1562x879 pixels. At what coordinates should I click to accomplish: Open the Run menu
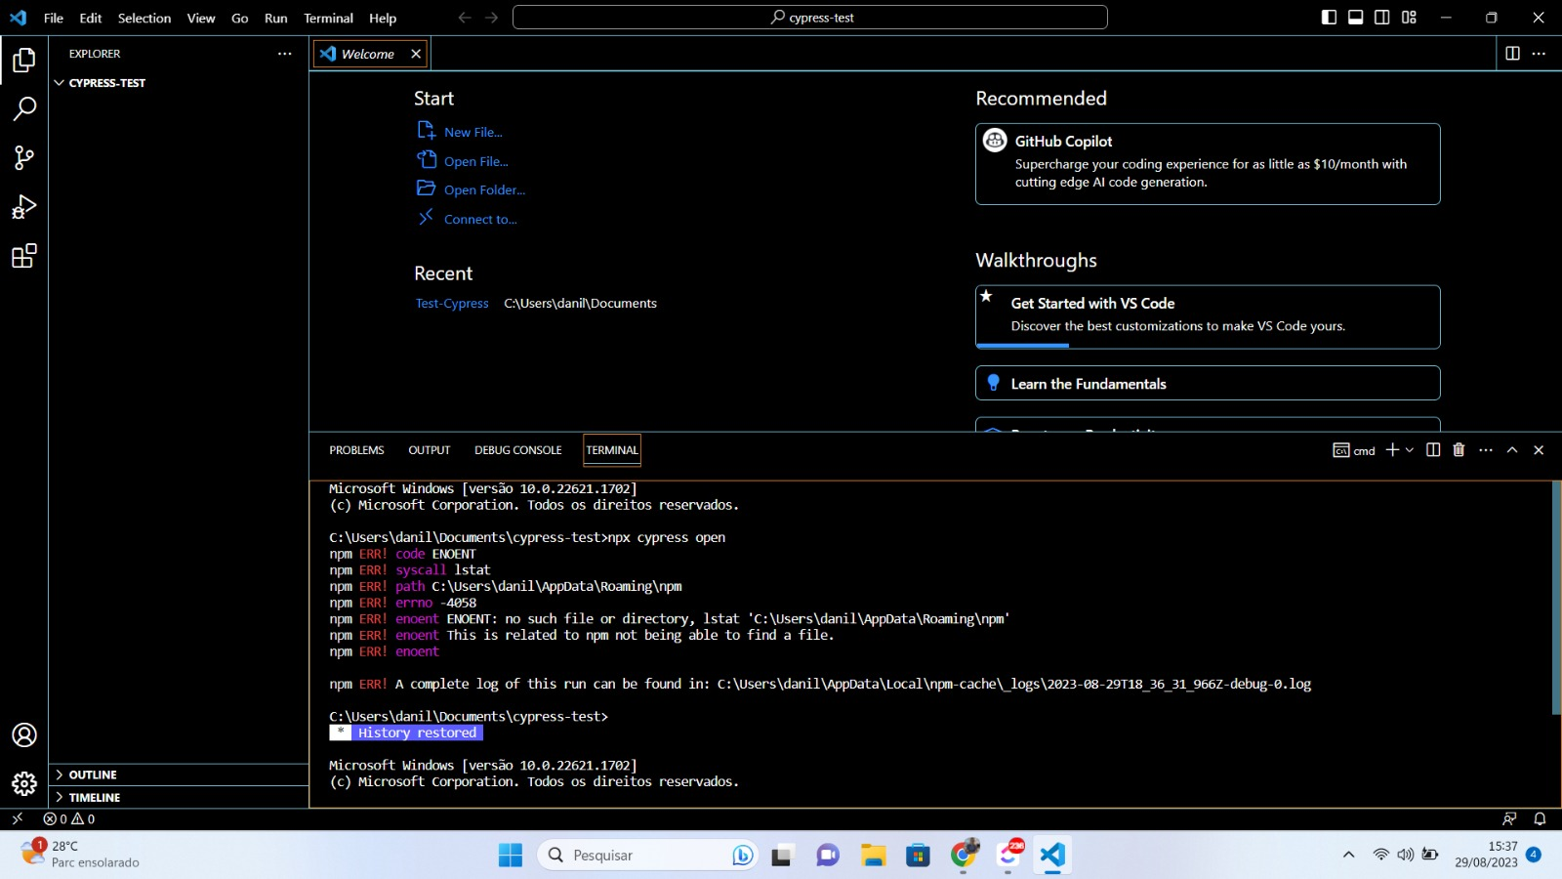[276, 18]
